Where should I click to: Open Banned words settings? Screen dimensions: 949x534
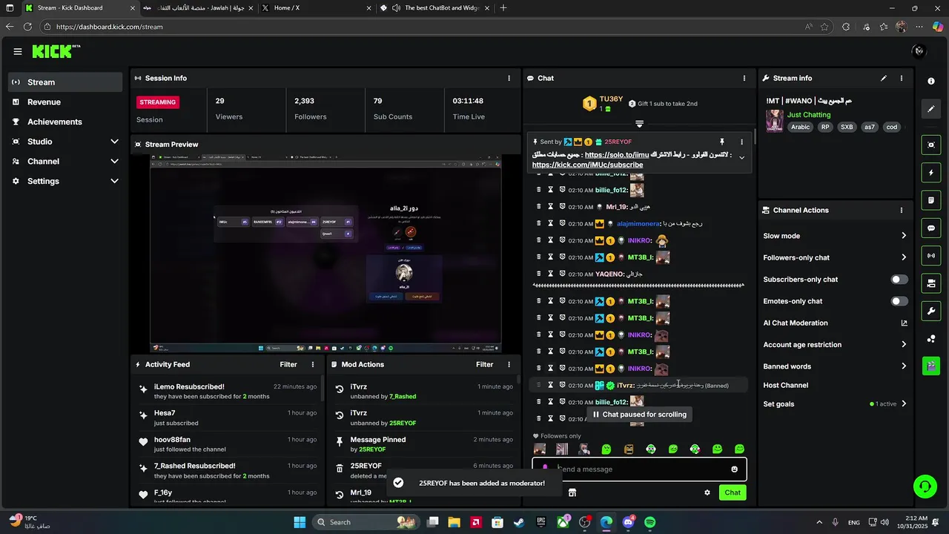coord(835,366)
